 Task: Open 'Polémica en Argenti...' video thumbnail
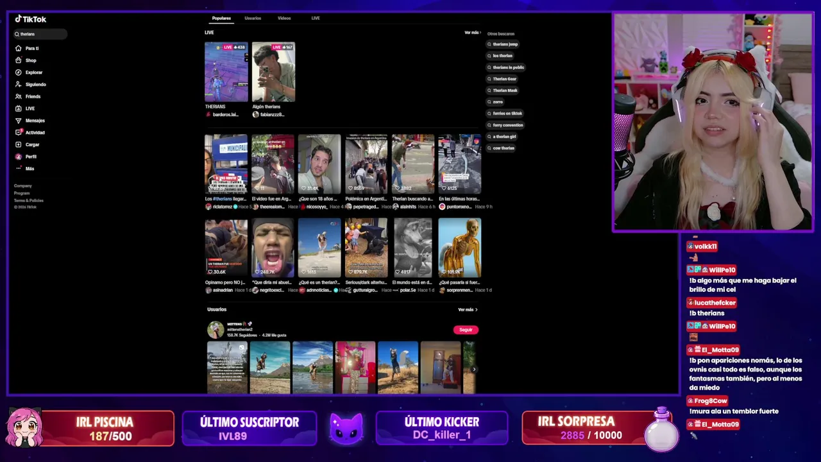(366, 164)
